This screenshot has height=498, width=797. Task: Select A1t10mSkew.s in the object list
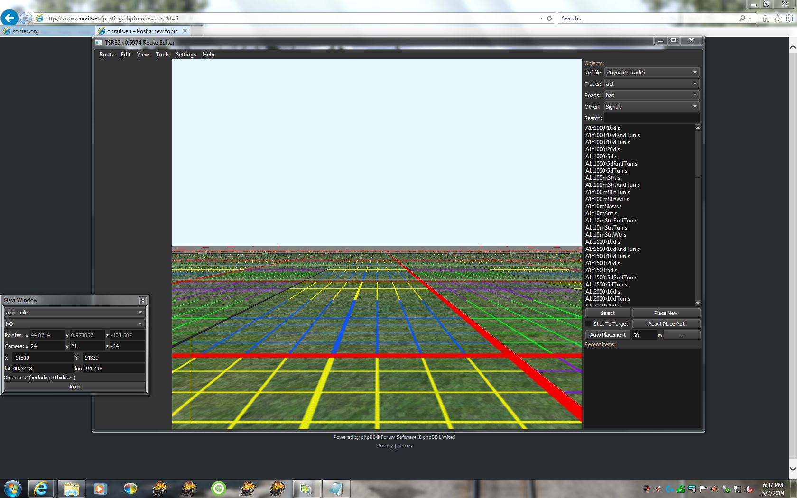603,206
